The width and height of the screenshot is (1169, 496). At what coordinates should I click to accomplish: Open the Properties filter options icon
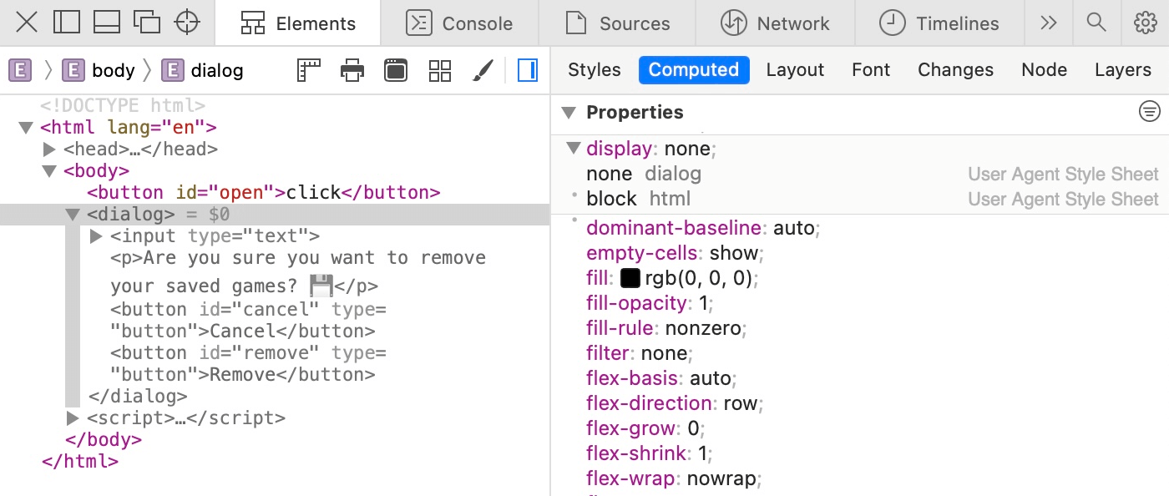click(x=1150, y=111)
